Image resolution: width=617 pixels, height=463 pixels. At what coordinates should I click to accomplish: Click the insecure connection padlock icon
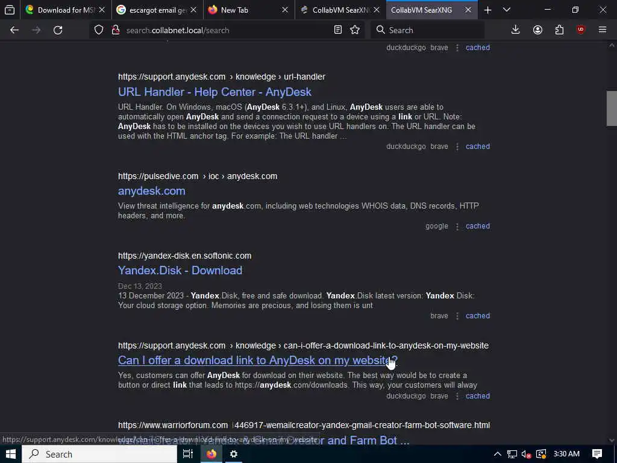coord(115,30)
